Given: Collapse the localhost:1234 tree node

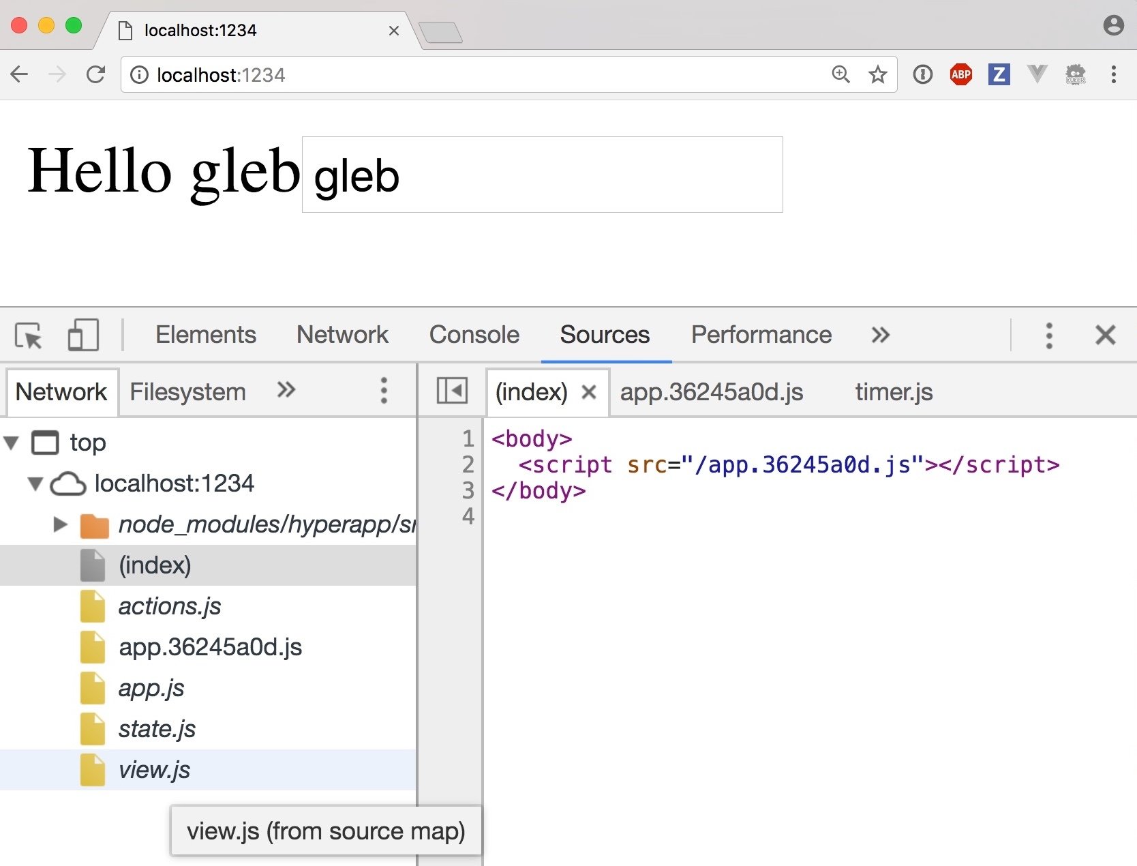Looking at the screenshot, I should click(x=35, y=484).
